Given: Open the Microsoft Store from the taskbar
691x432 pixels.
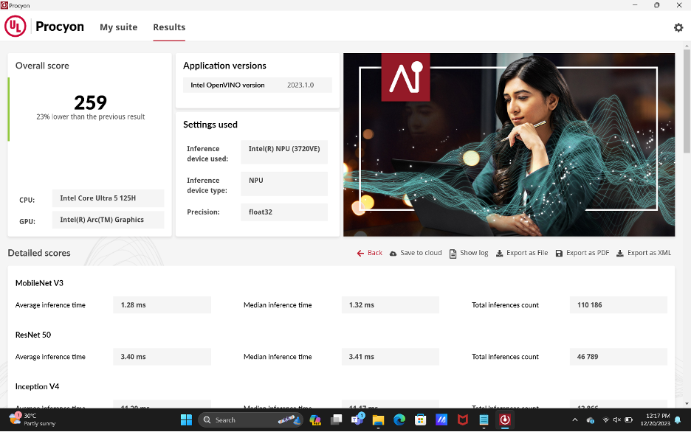Looking at the screenshot, I should pos(420,419).
